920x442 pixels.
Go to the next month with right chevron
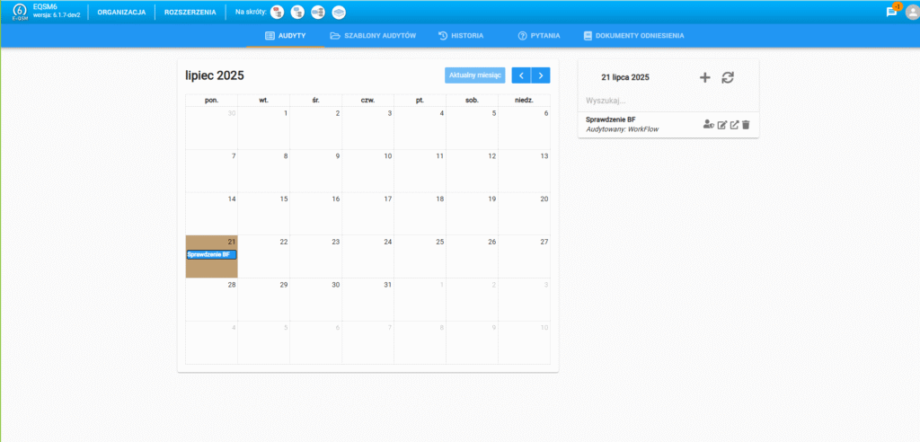coord(541,75)
